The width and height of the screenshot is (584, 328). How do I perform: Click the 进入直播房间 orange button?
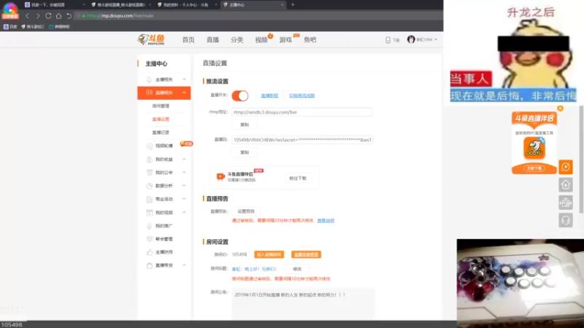click(269, 254)
